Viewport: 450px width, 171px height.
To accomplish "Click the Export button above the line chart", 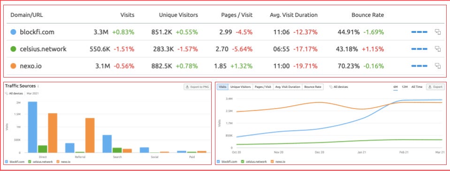I will 435,86.
